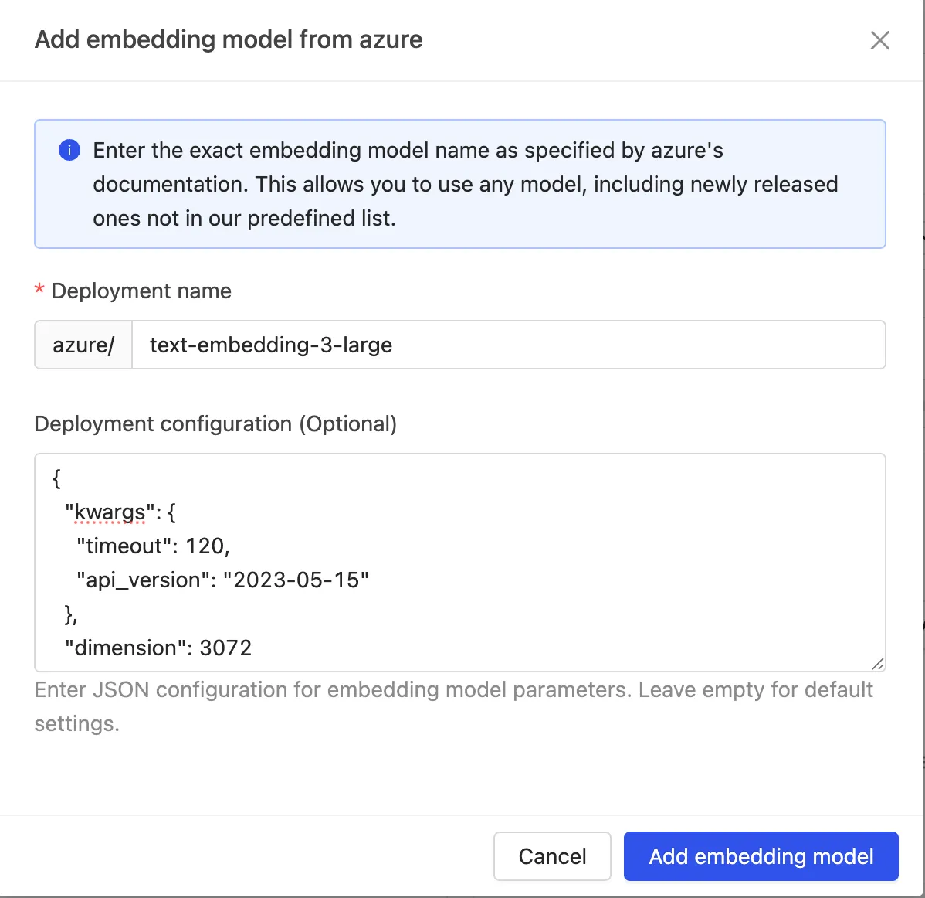Place cursor on the "api_version" line
925x898 pixels.
pos(222,580)
